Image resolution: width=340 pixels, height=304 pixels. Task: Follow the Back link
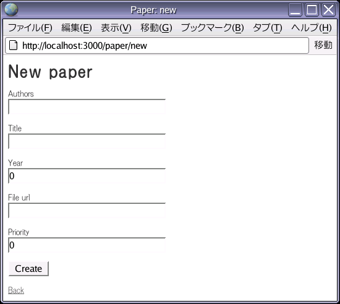pyautogui.click(x=16, y=290)
